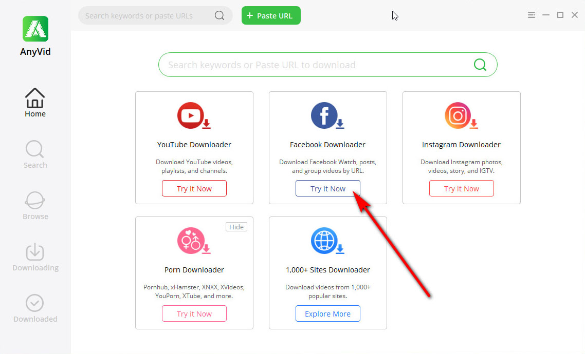Click the Porn Downloader title text
This screenshot has width=585, height=354.
click(194, 269)
